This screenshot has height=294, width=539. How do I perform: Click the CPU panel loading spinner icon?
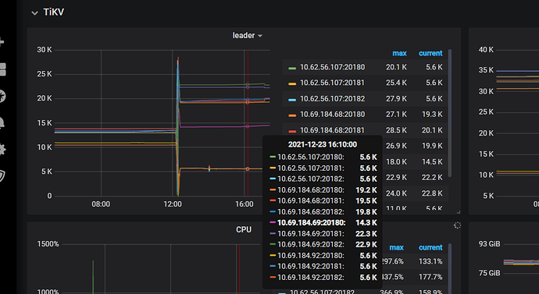[457, 225]
